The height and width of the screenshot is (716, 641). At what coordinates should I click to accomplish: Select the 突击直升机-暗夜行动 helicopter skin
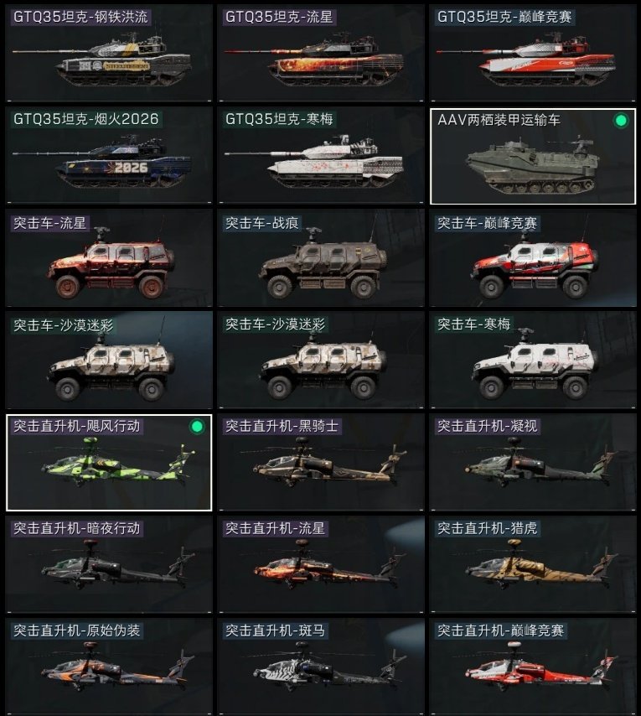[109, 564]
